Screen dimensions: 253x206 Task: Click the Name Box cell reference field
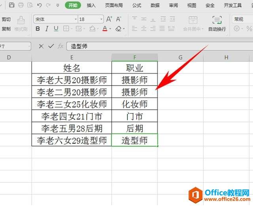point(15,47)
